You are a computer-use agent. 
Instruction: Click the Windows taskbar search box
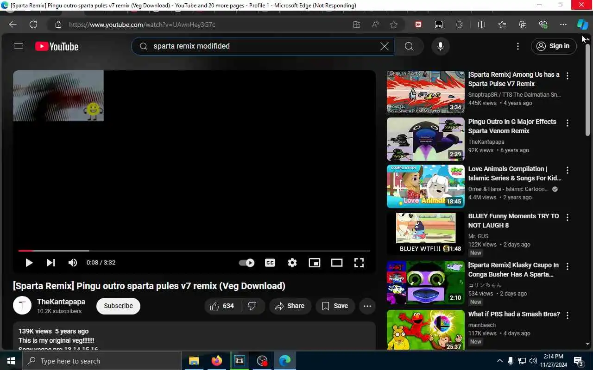[102, 361]
